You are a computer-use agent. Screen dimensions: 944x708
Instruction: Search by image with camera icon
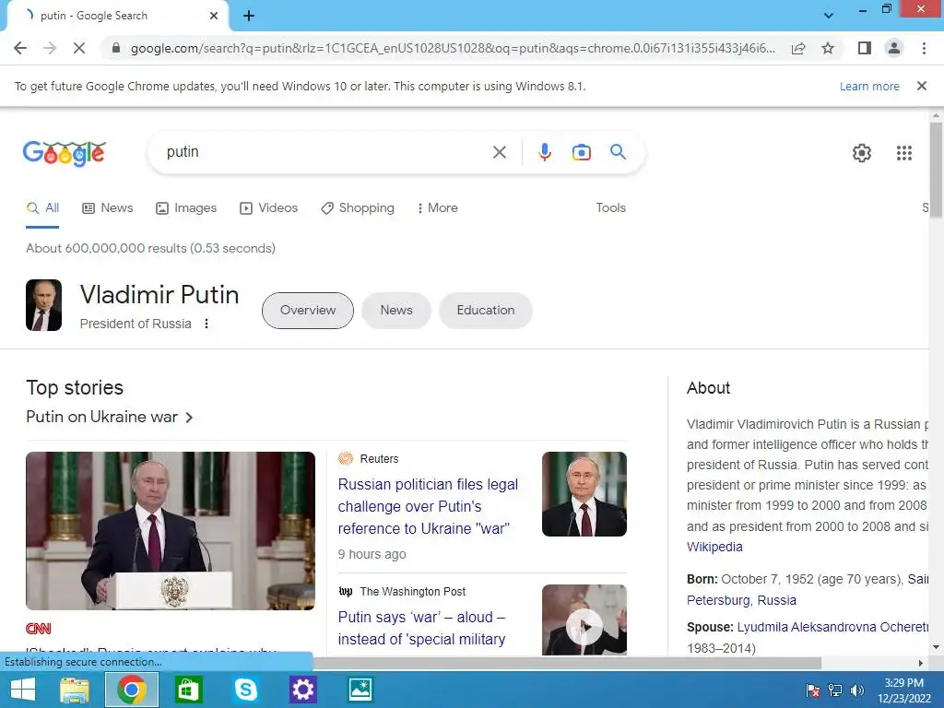(582, 152)
